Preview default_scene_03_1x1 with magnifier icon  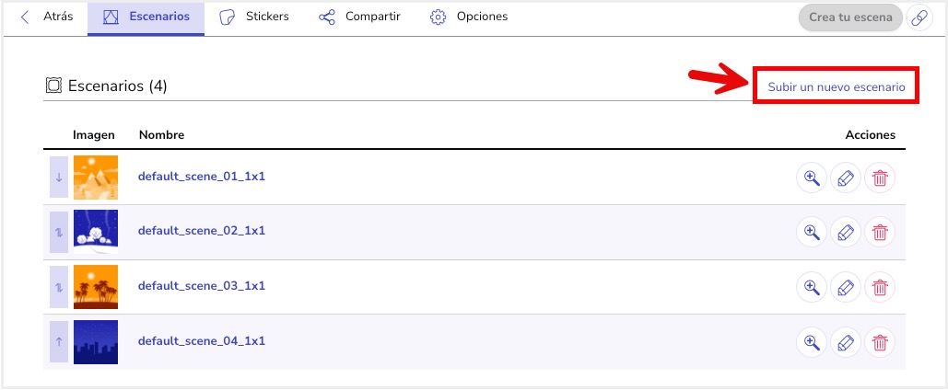tap(811, 287)
